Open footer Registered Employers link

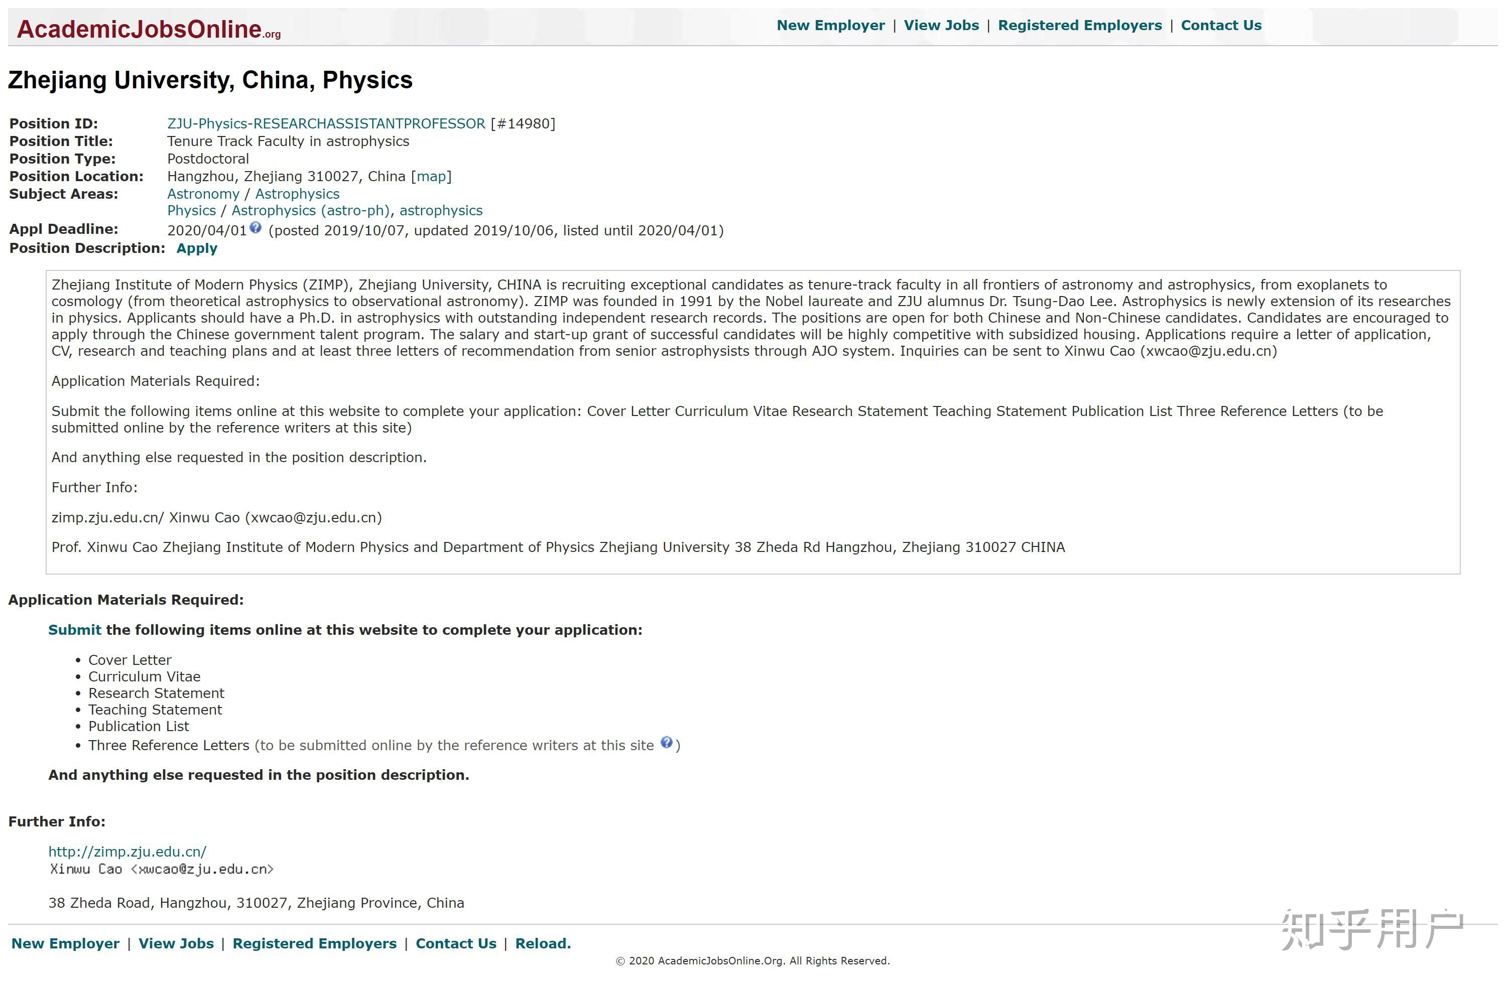tap(314, 944)
